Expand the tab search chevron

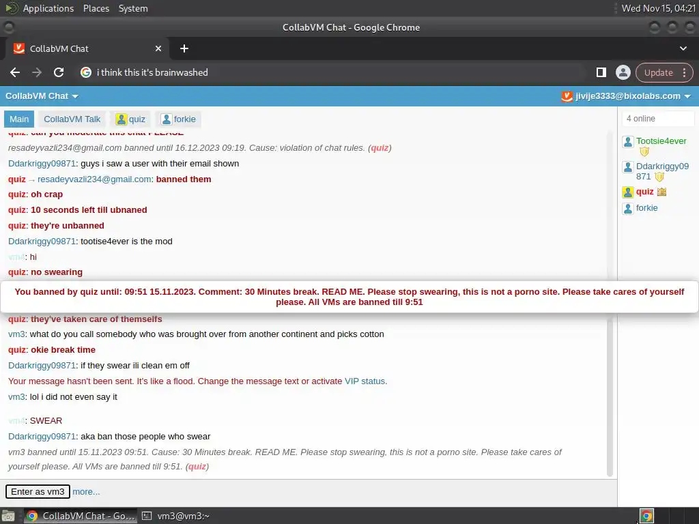[683, 48]
